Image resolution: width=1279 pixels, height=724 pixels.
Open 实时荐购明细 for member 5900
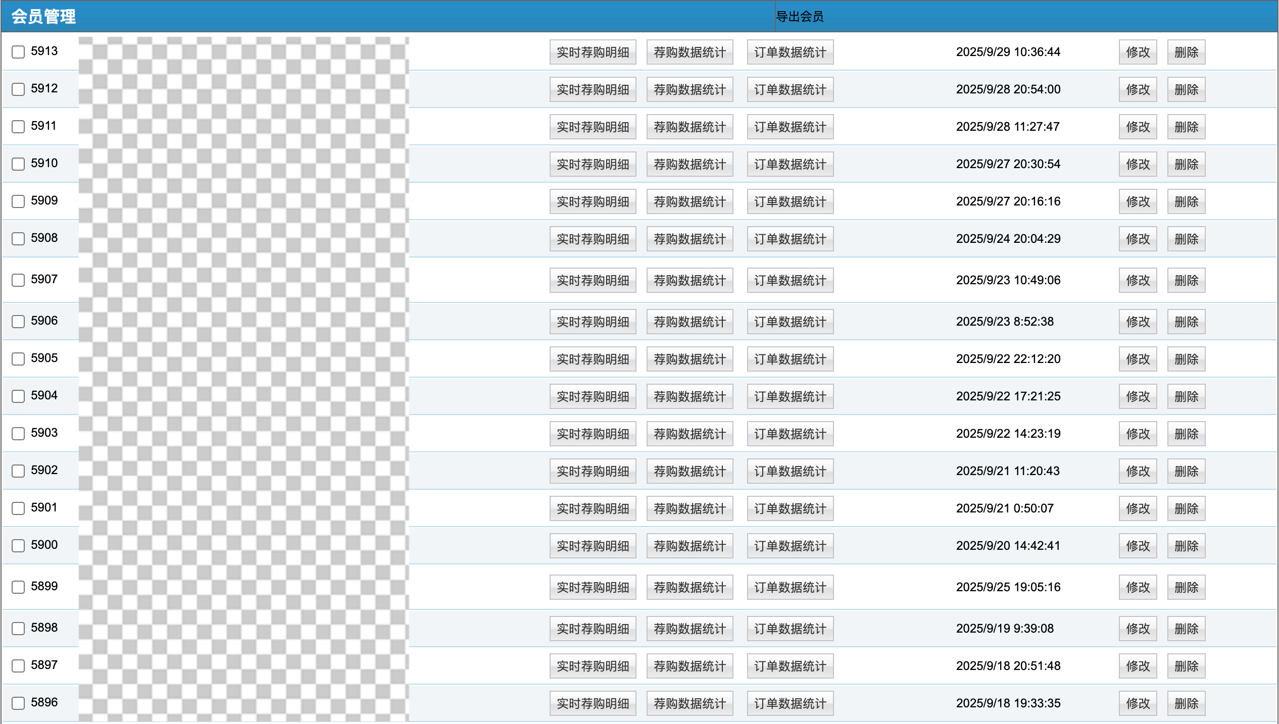pyautogui.click(x=593, y=546)
